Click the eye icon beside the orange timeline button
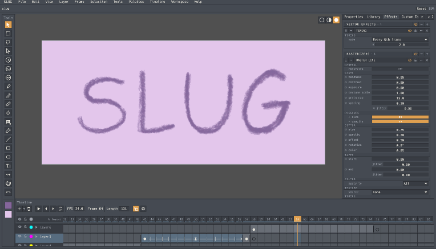436x249 pixels. [x=143, y=209]
